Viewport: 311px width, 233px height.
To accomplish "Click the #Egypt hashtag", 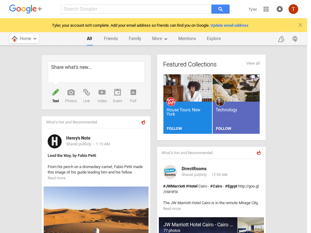I will (x=231, y=186).
